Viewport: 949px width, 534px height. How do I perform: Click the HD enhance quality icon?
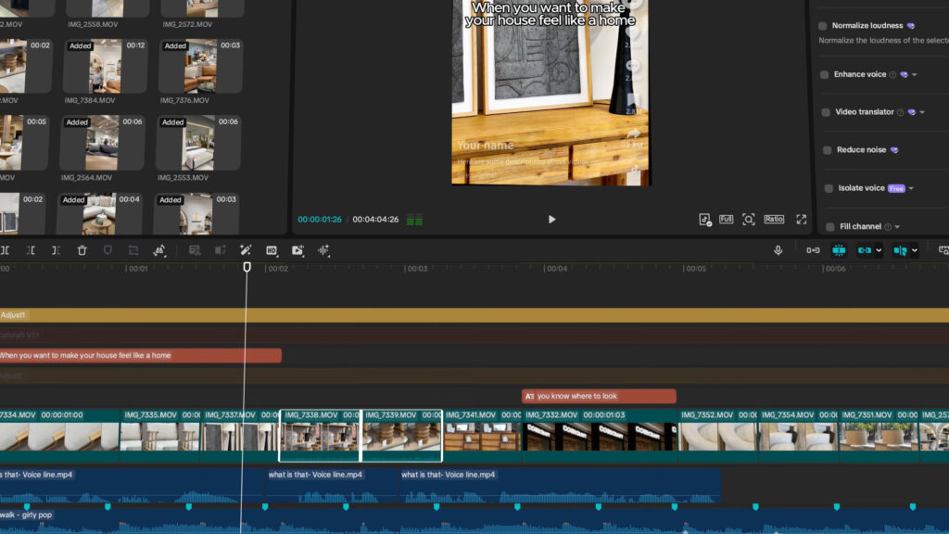point(272,250)
